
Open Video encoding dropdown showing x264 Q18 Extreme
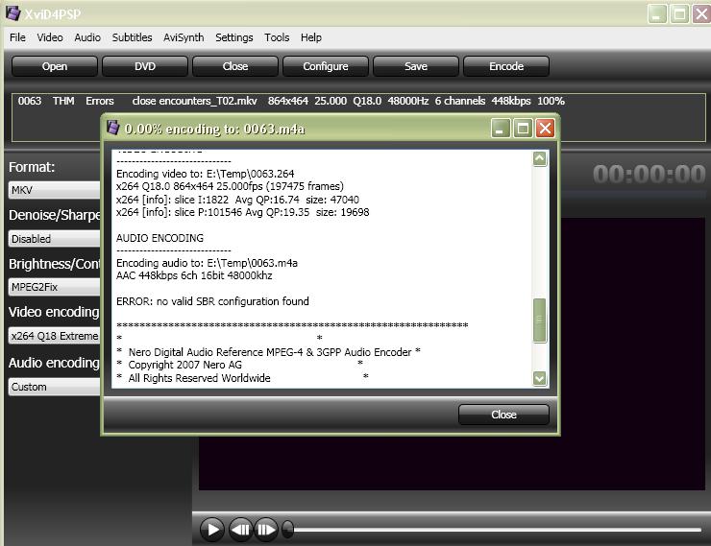55,336
